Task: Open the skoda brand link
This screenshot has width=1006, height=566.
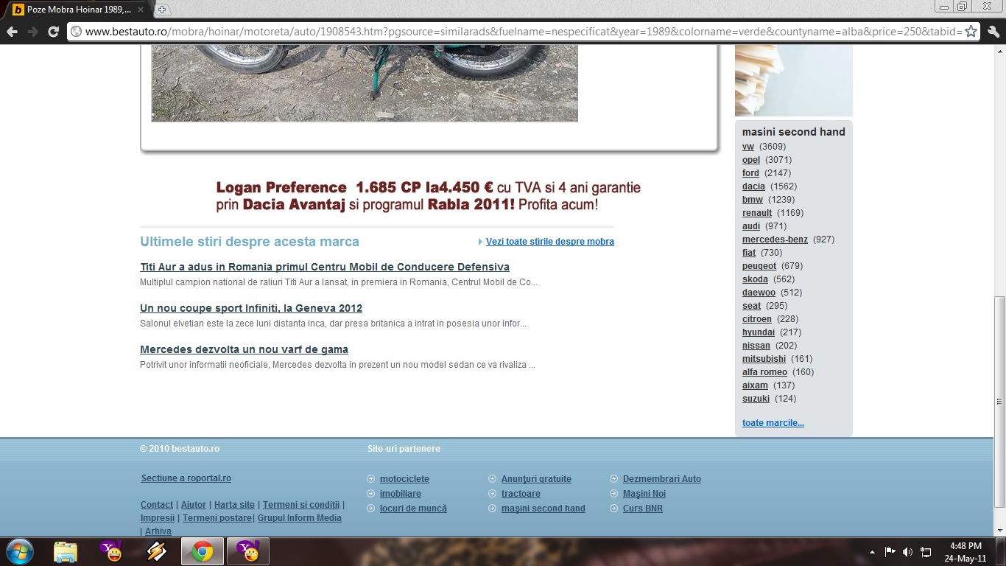Action: 755,279
